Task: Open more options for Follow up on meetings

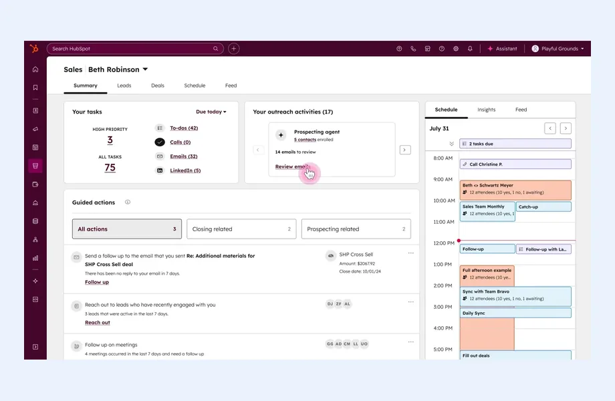Action: (x=410, y=342)
